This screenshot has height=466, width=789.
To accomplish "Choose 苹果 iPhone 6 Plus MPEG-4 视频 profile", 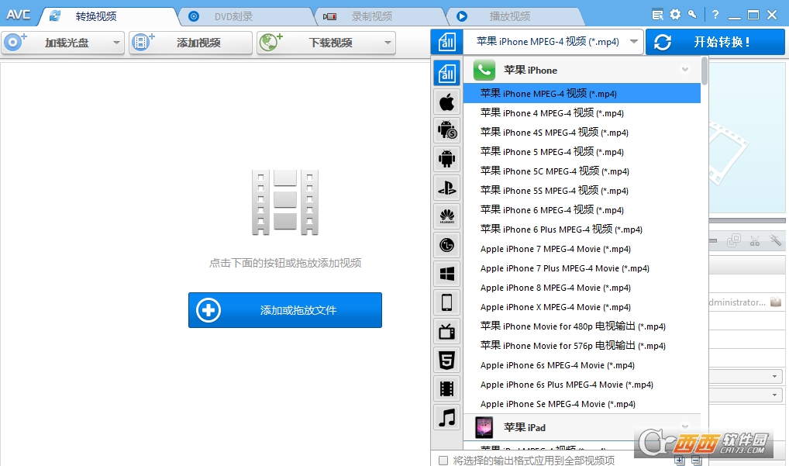I will pyautogui.click(x=582, y=229).
